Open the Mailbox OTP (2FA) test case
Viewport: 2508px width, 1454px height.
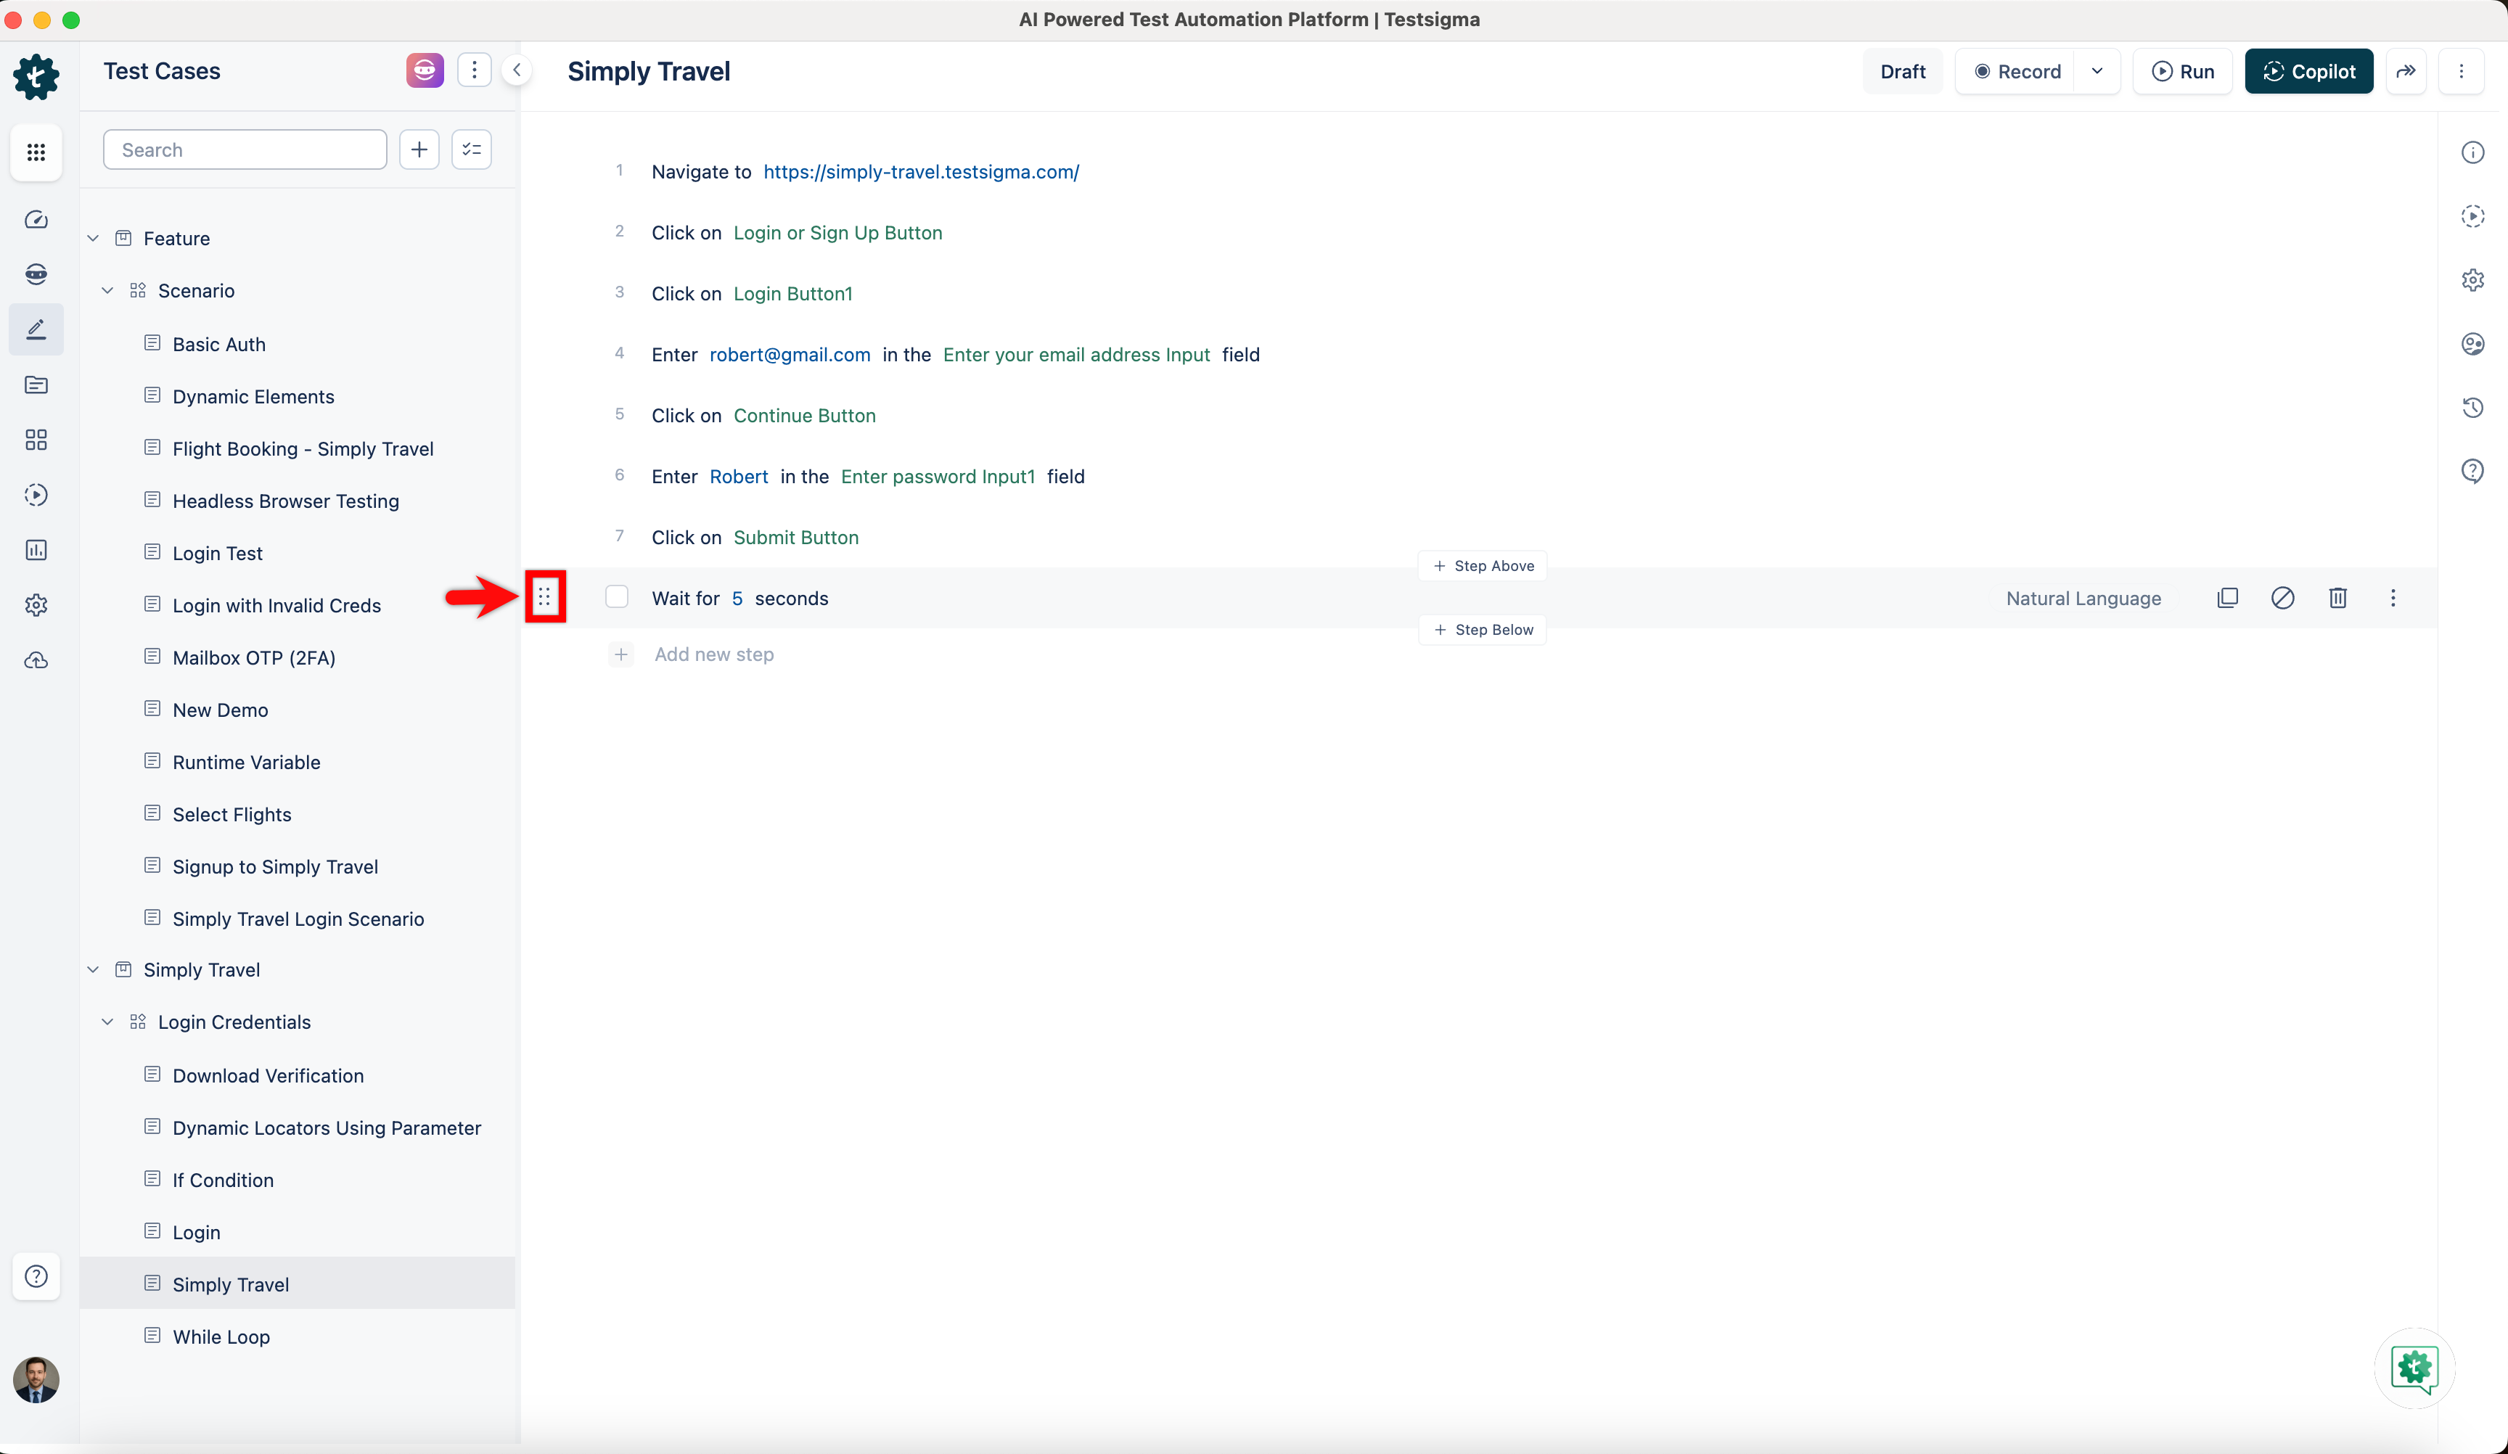pos(254,658)
